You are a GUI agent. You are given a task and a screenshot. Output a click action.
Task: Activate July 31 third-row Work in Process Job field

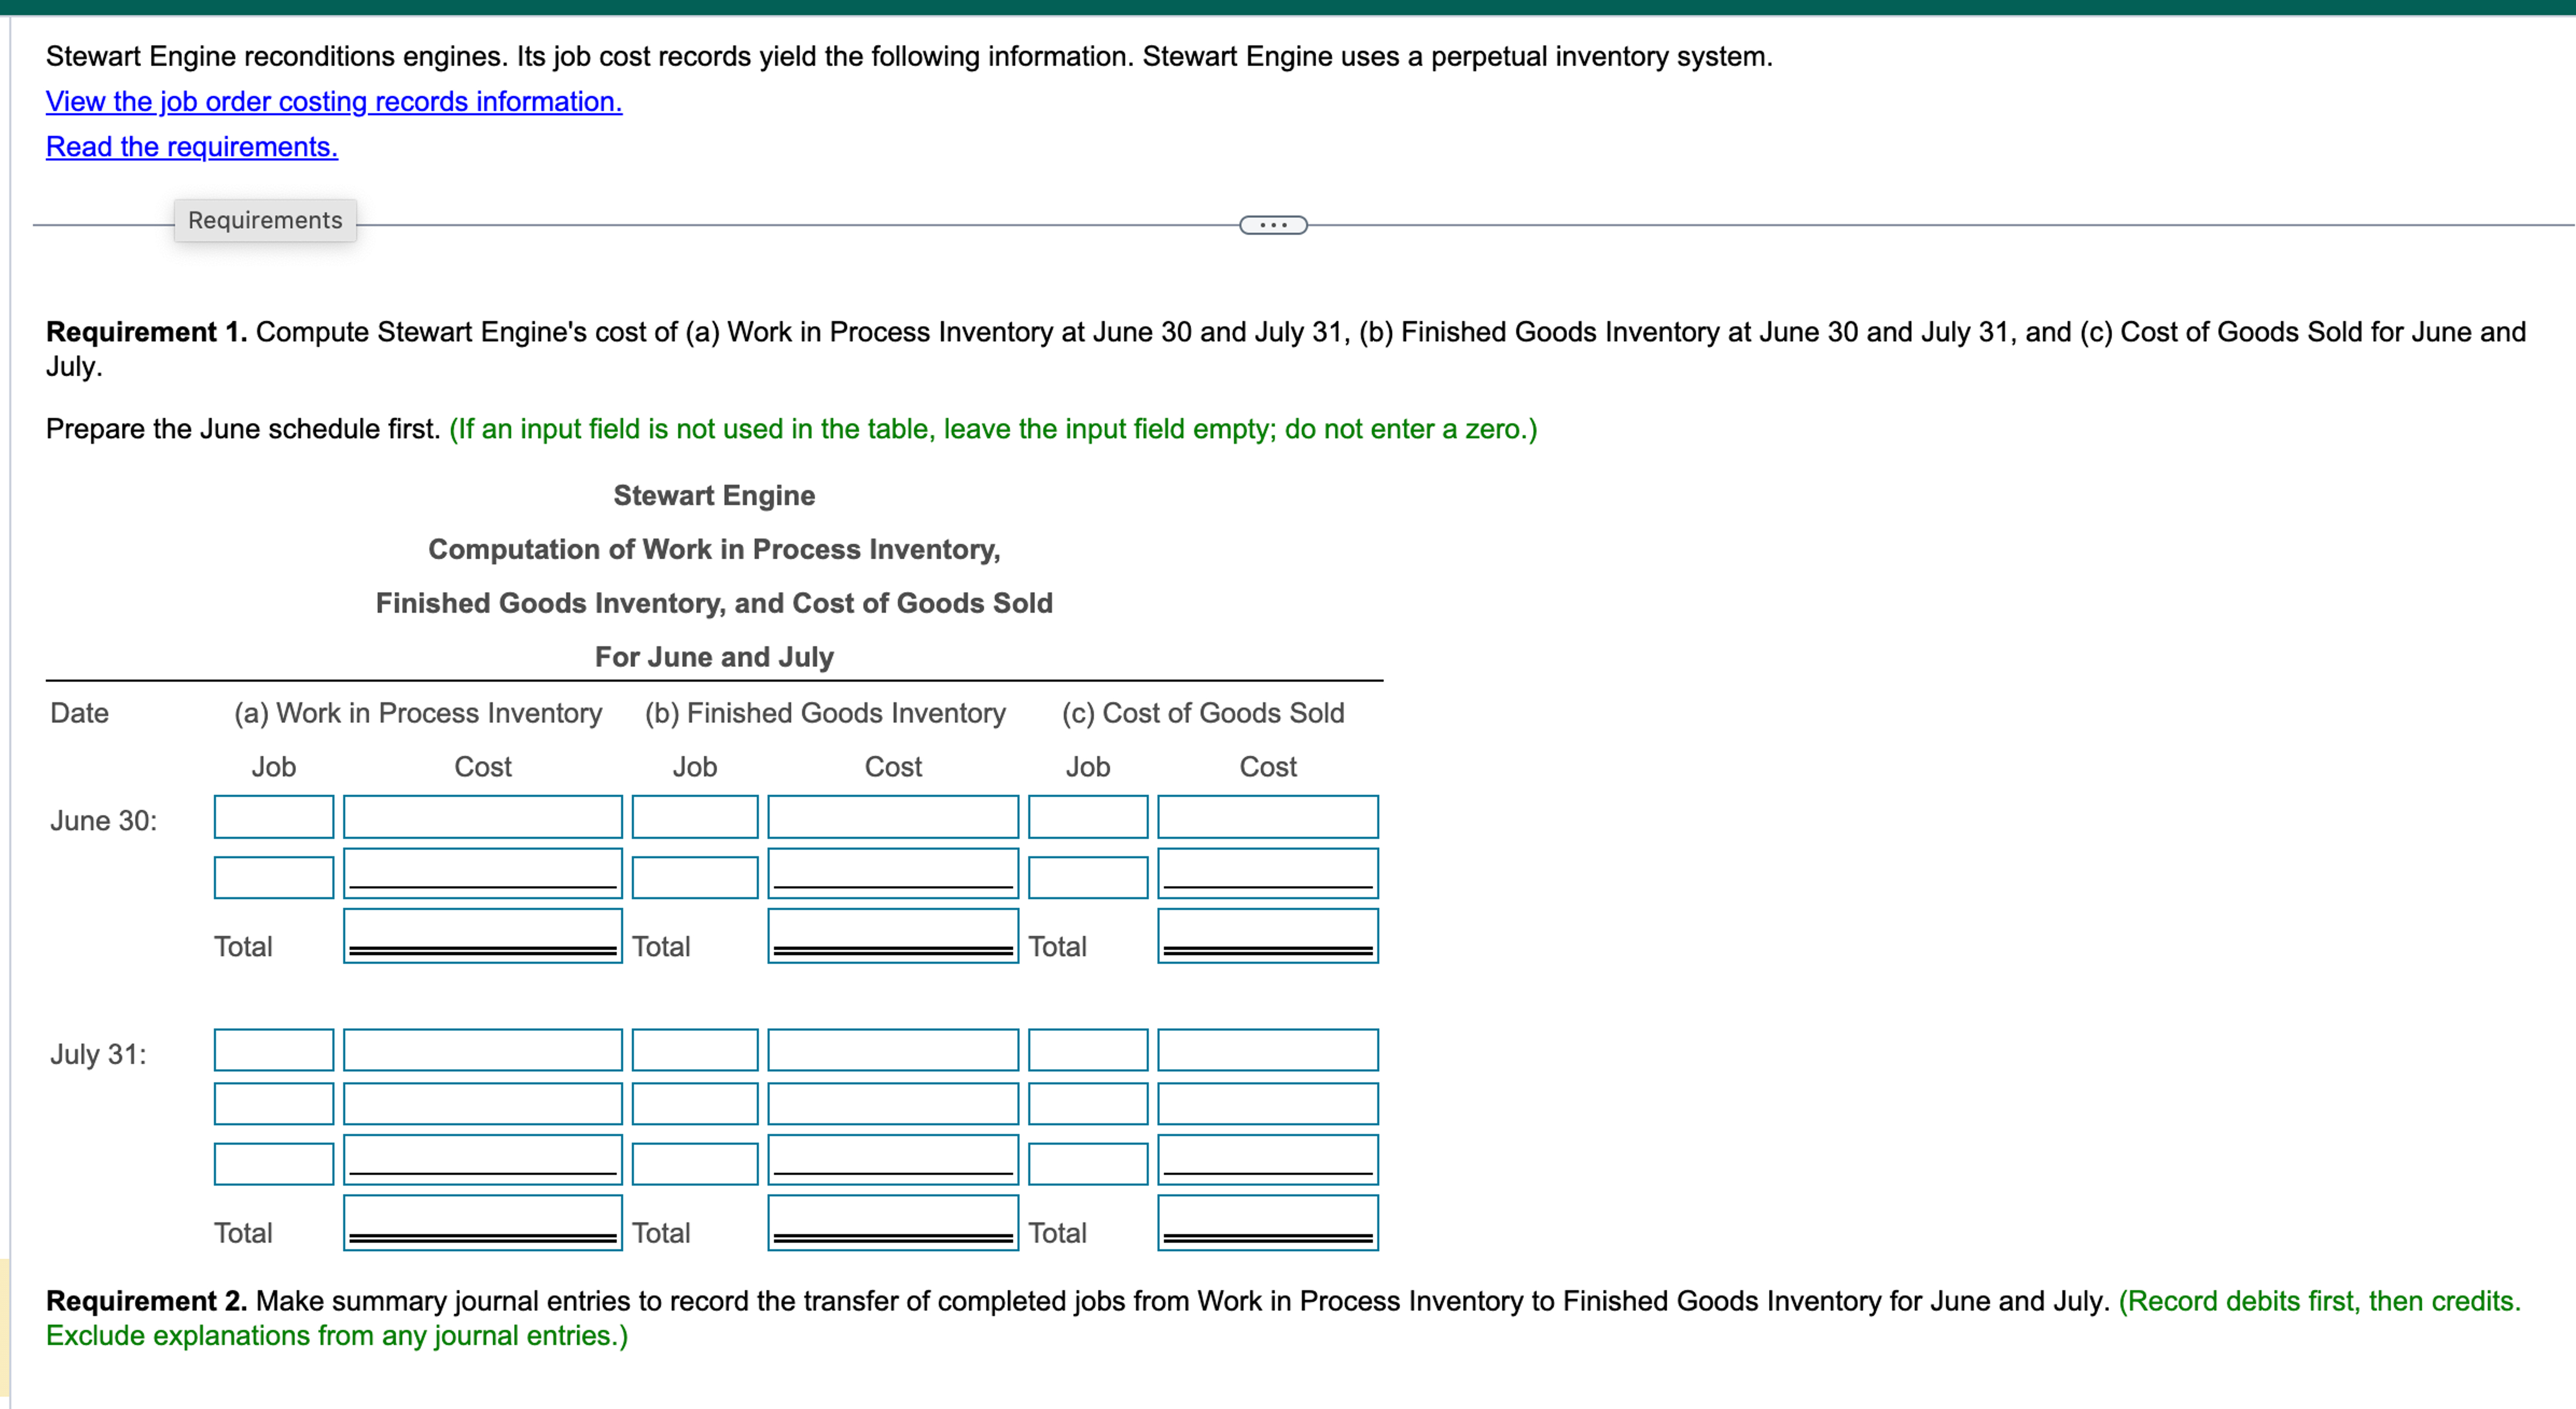coord(274,1164)
